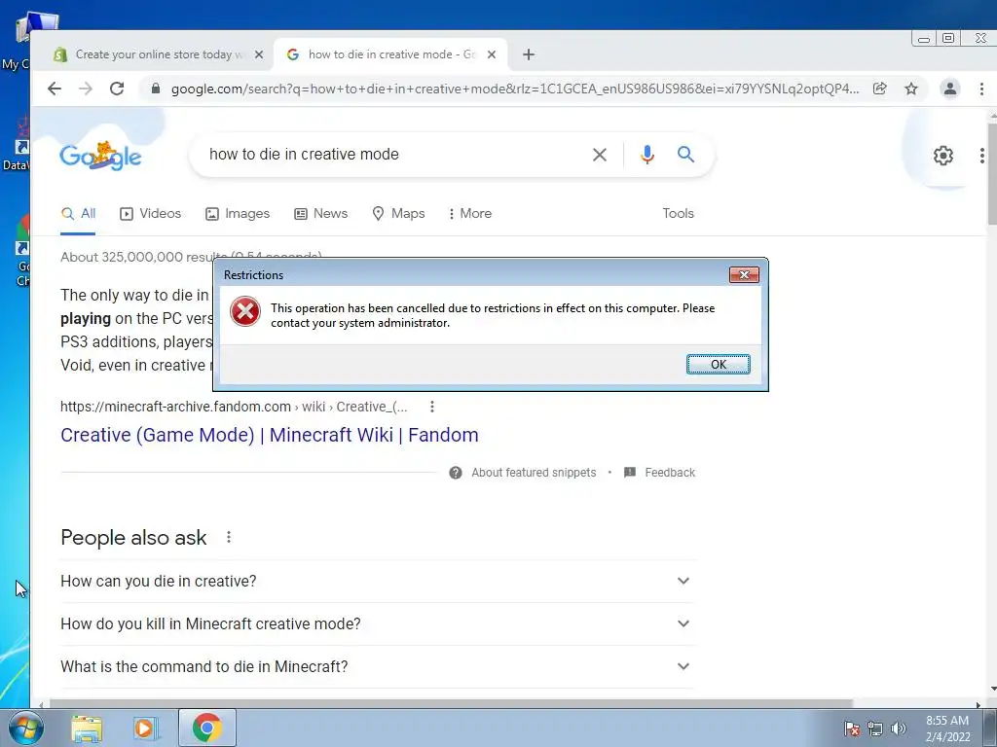Click the featured snippets question mark icon
Image resolution: width=997 pixels, height=747 pixels.
click(456, 473)
